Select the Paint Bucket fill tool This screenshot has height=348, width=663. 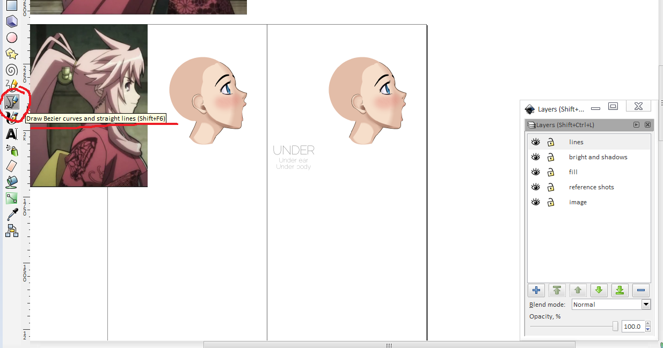coord(12,182)
